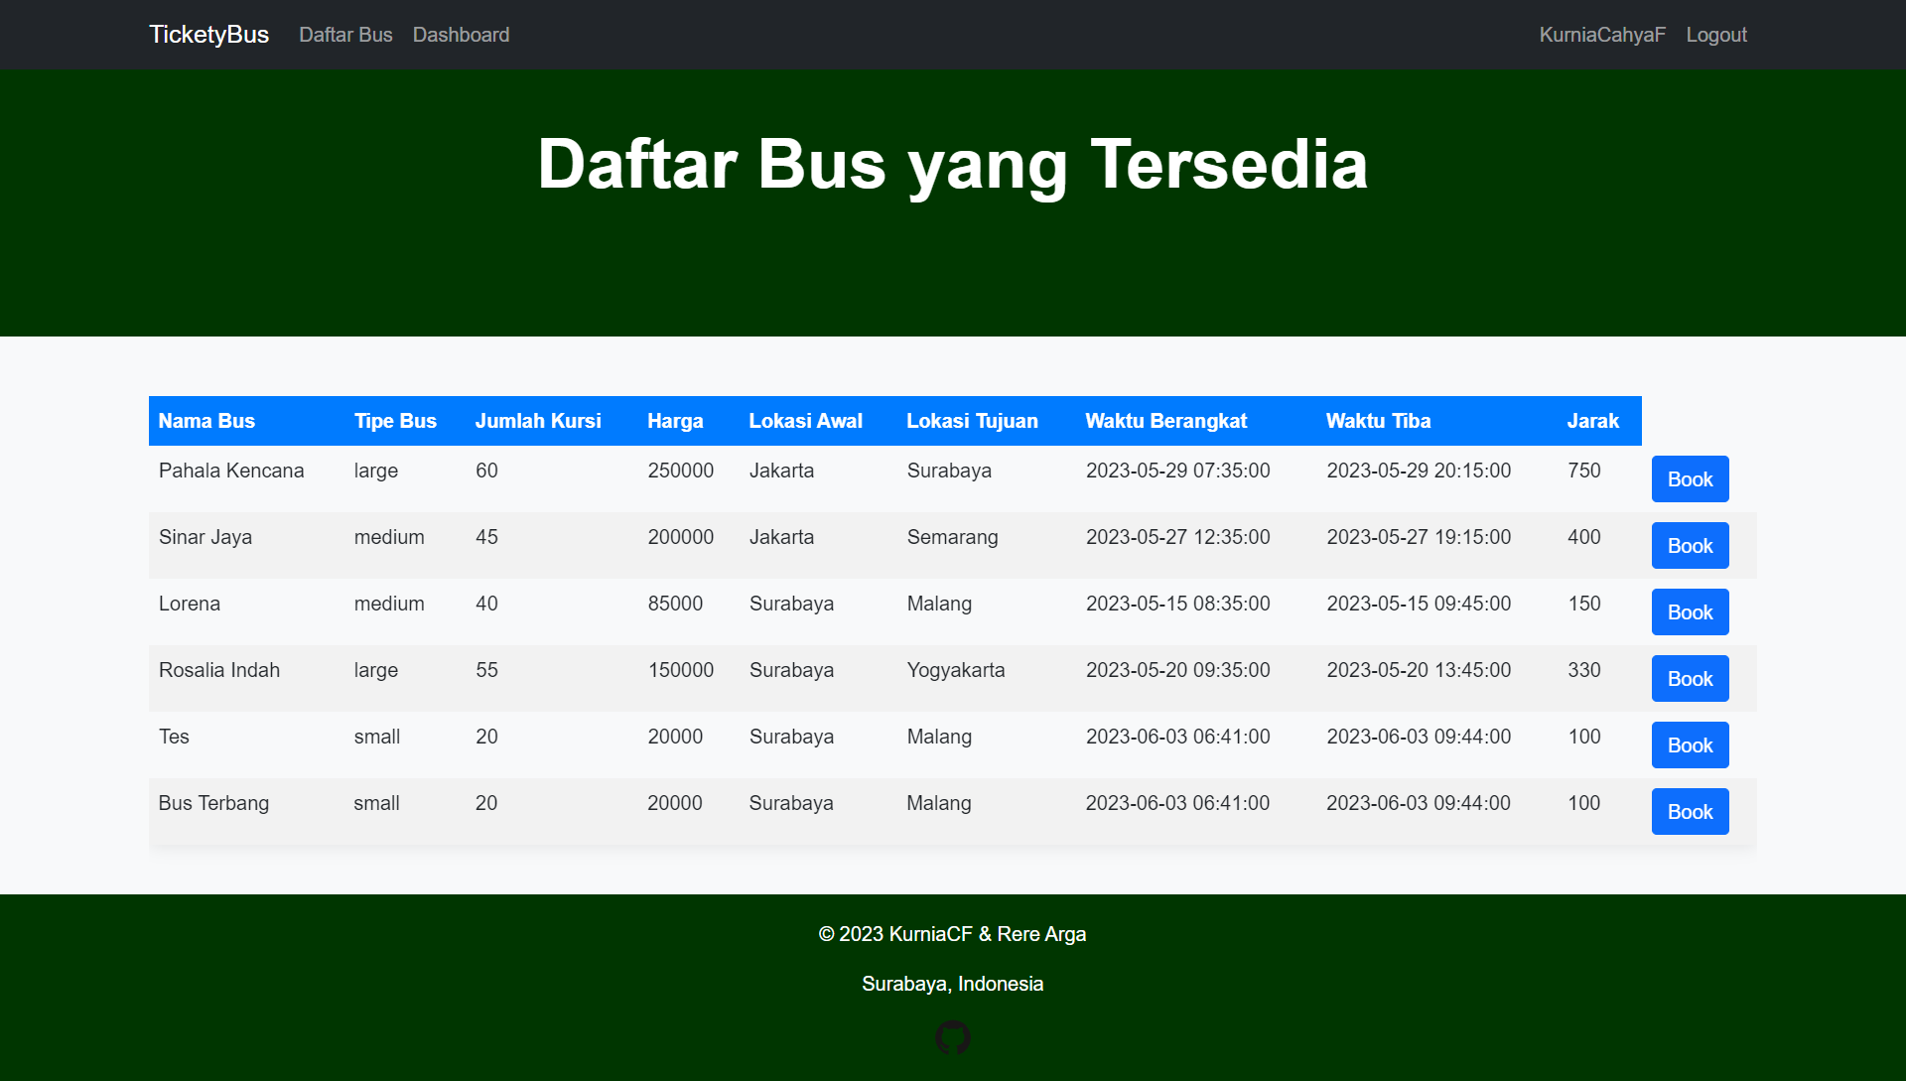Click the Tipe Bus column header

[x=395, y=421]
